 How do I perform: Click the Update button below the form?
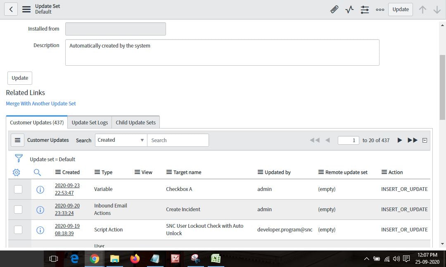(x=19, y=78)
